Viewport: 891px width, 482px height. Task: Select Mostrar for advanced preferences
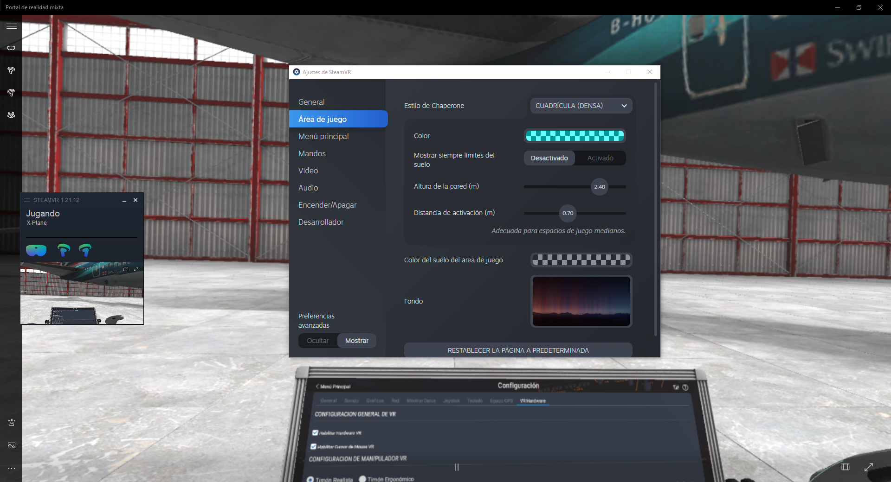(357, 341)
